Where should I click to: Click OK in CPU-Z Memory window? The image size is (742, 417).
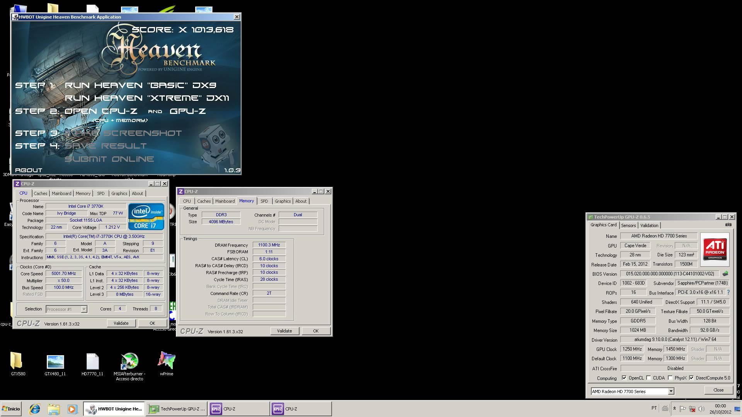pyautogui.click(x=316, y=331)
